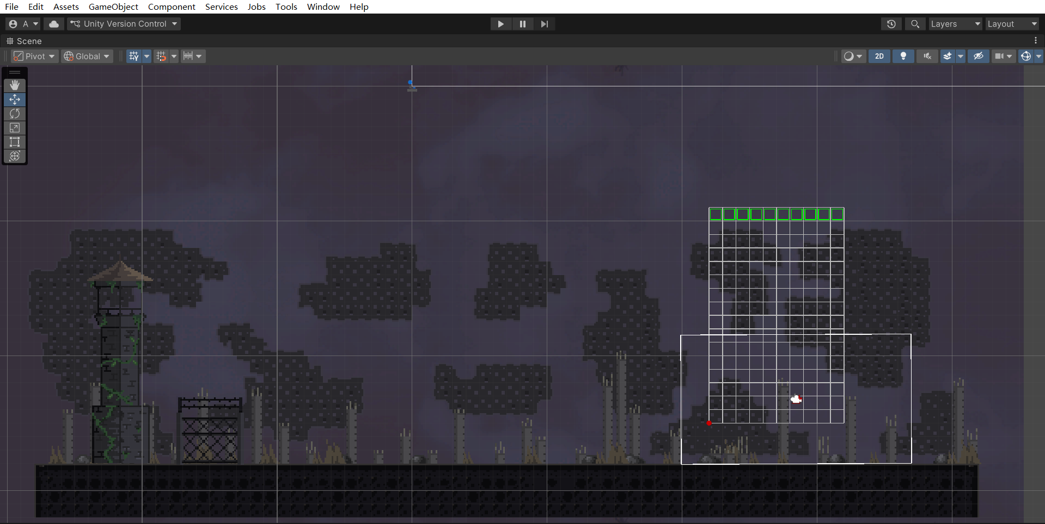Image resolution: width=1045 pixels, height=524 pixels.
Task: Select the Rotate tool
Action: click(15, 114)
